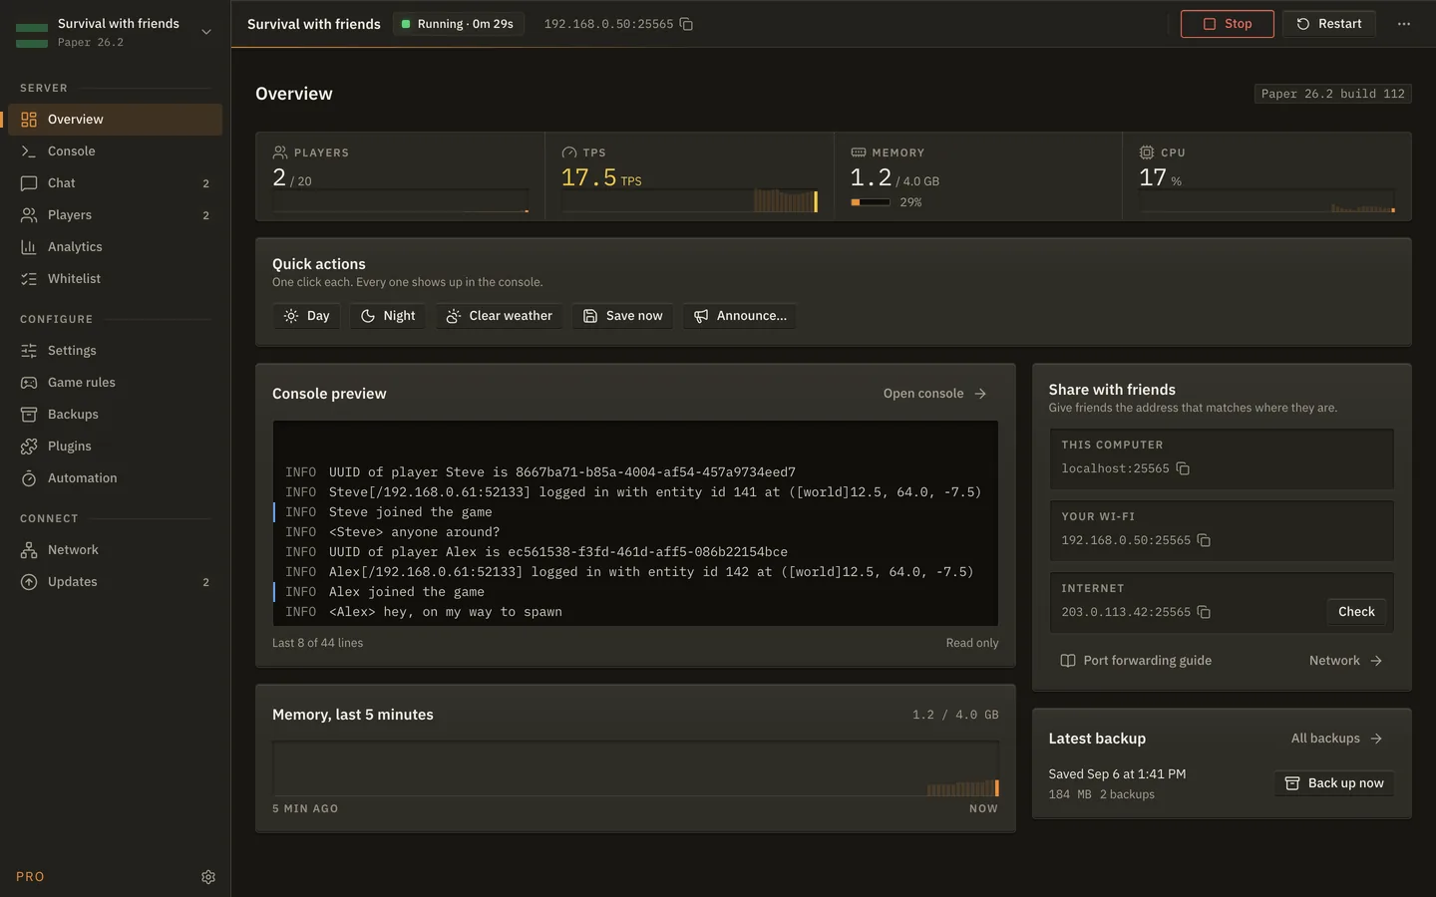Click arrow icon next to Open console
1436x897 pixels.
point(980,394)
